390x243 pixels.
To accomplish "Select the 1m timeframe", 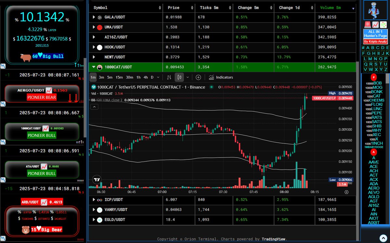I will (x=93, y=77).
